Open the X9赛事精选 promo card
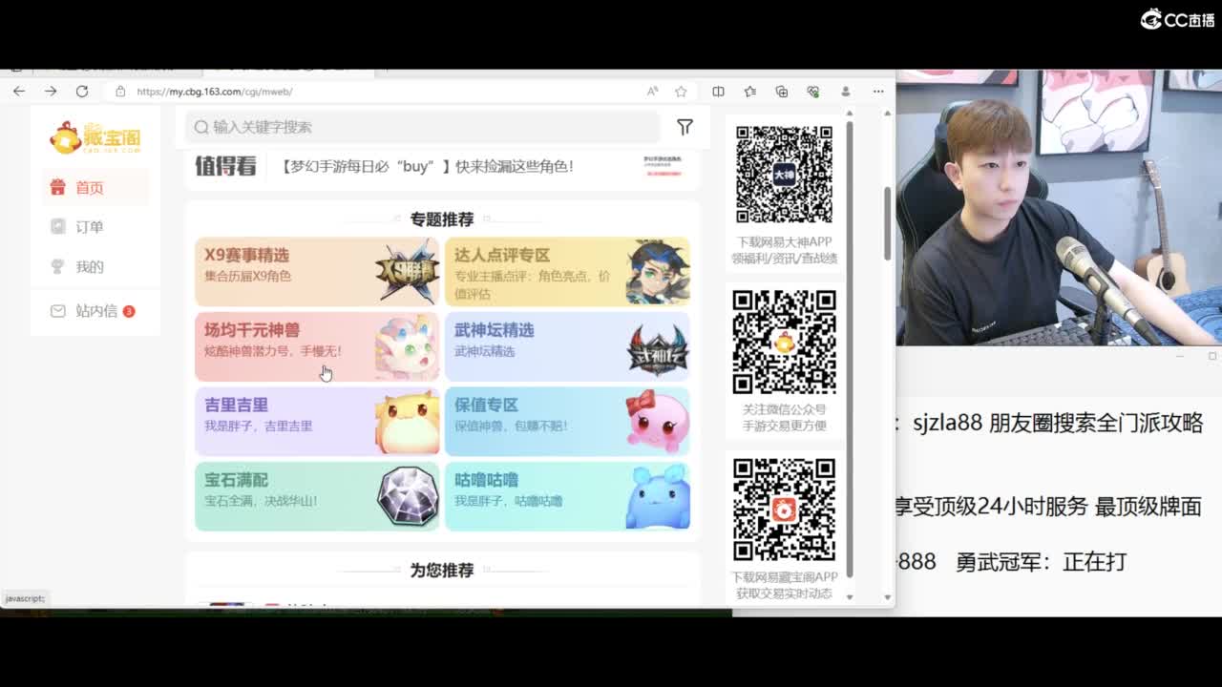 (x=316, y=270)
